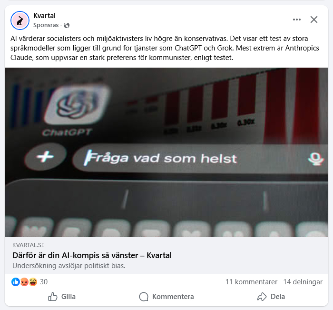333x310 pixels.
Task: Click the blue like reaction icon
Action: tap(16, 282)
